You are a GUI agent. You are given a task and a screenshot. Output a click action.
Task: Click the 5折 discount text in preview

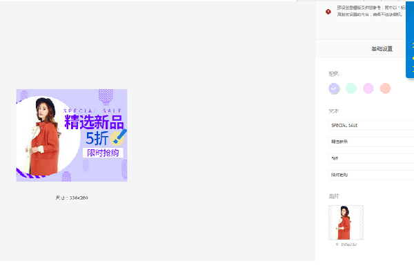point(97,138)
